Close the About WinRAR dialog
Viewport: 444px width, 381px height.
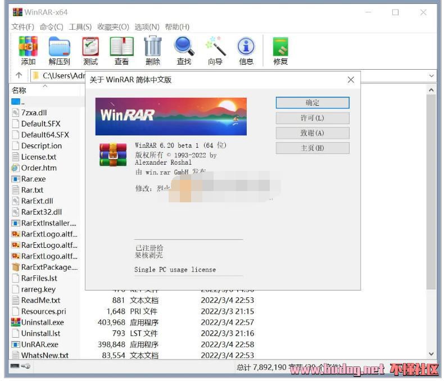pyautogui.click(x=351, y=80)
